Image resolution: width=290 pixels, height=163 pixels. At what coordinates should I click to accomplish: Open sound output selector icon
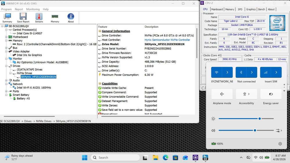279,131
